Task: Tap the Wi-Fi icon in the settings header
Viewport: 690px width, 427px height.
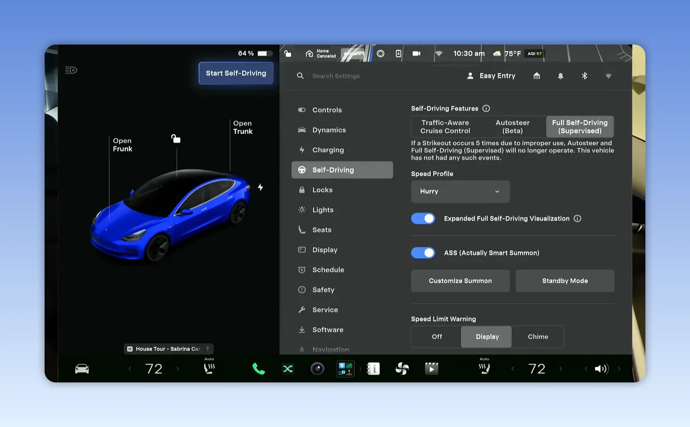Action: tap(608, 76)
